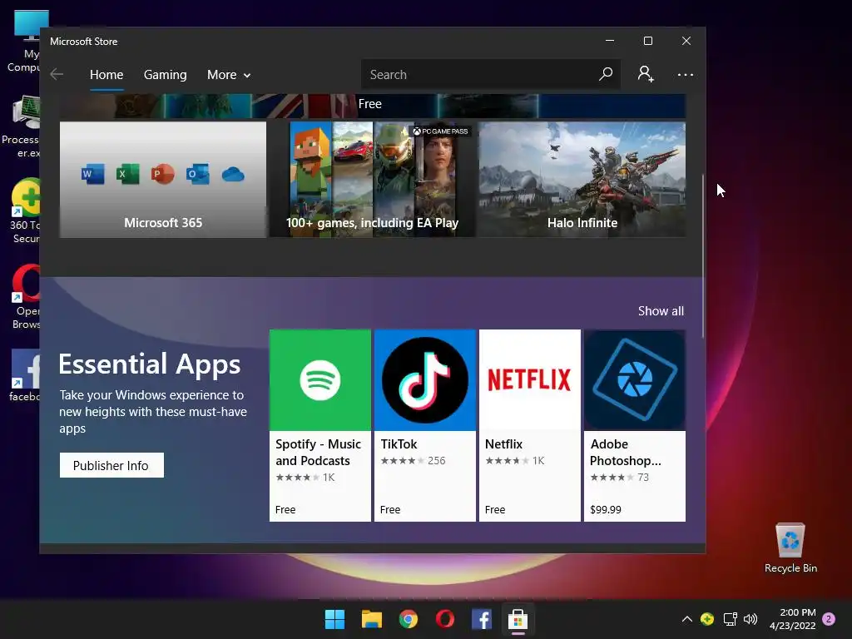This screenshot has height=639, width=852.
Task: Click the PC Game Pass badge
Action: (x=440, y=131)
